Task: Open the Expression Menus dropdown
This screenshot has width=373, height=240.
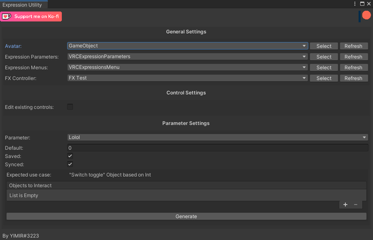Action: click(188, 67)
